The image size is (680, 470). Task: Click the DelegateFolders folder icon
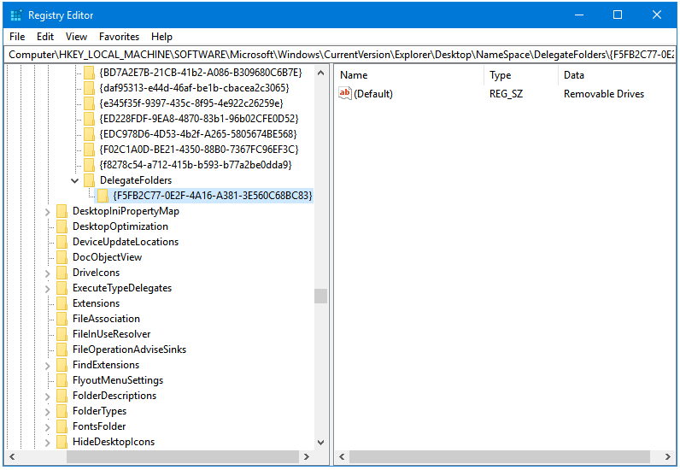pos(89,180)
